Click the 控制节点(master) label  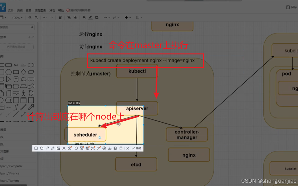click(x=91, y=74)
